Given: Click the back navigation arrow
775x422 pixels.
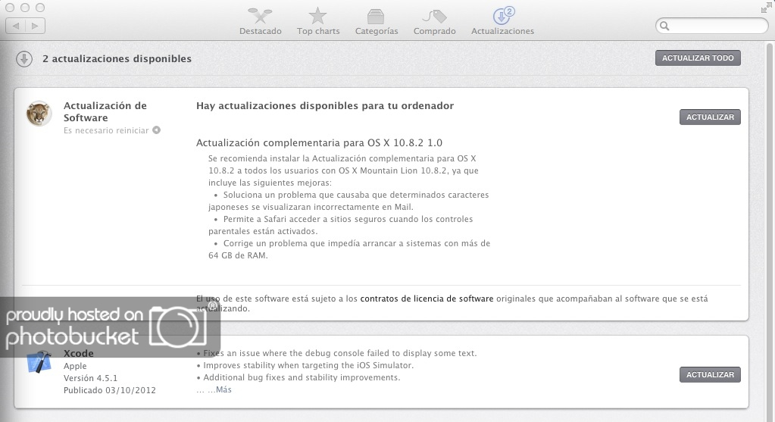Looking at the screenshot, I should click(16, 26).
